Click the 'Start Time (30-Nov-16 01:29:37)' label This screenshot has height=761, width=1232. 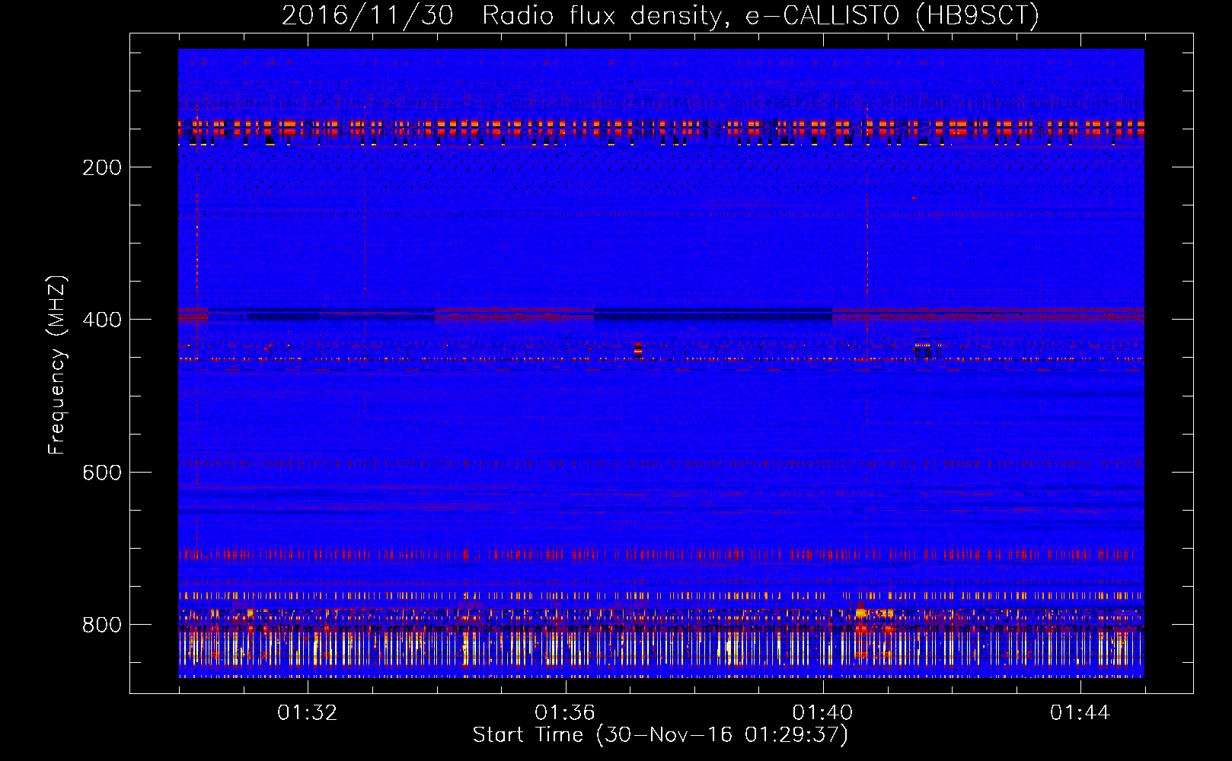[x=660, y=735]
